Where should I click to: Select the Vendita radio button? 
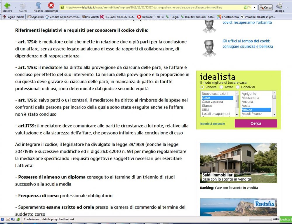[x=202, y=87]
